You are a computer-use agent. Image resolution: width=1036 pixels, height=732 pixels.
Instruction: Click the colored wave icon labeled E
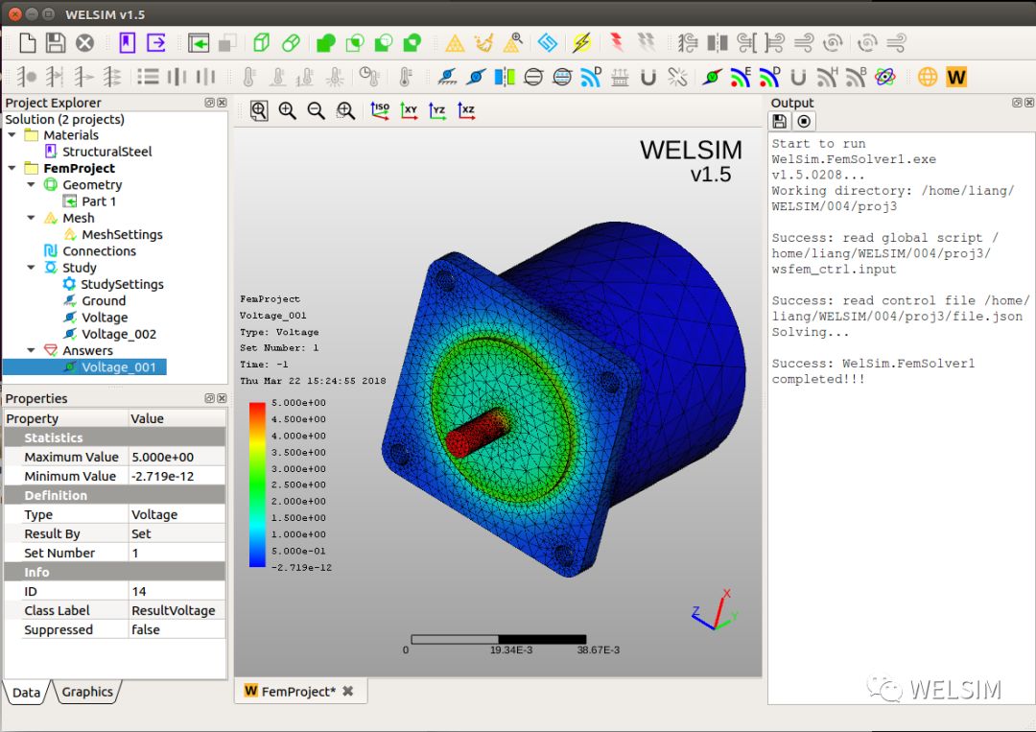tap(741, 77)
